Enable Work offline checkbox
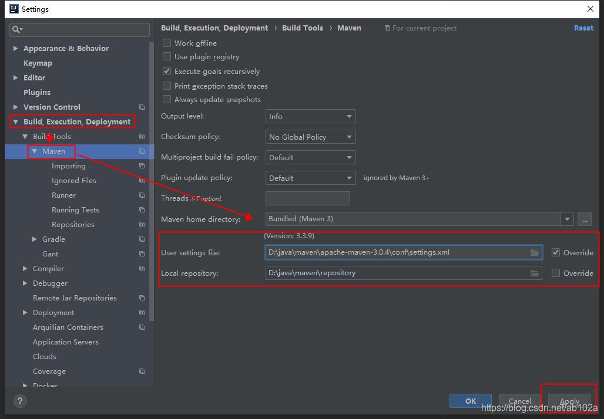 point(167,43)
